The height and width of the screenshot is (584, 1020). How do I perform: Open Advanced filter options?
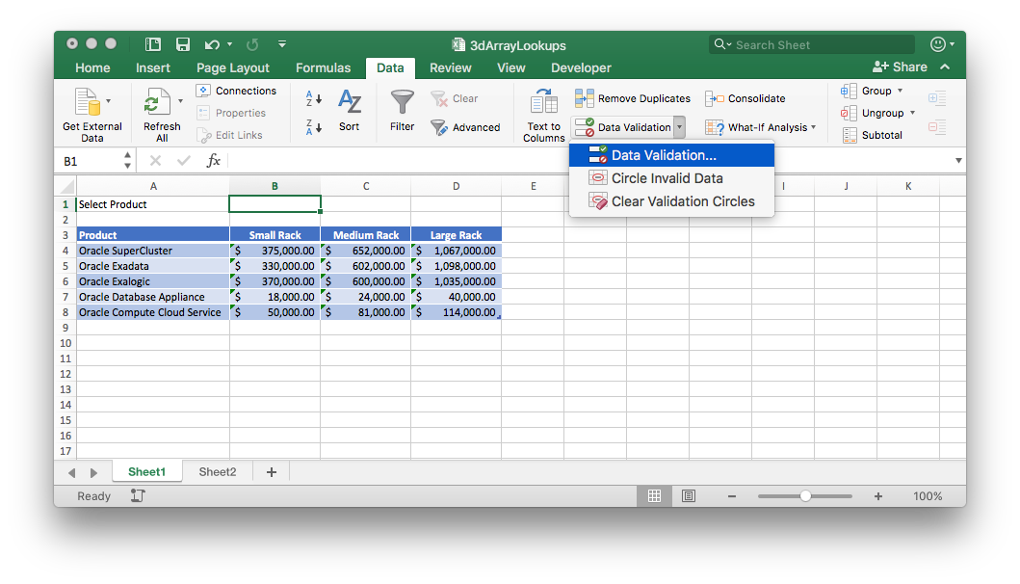[x=466, y=127]
